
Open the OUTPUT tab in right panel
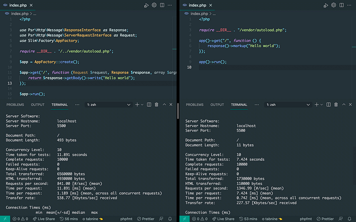217,105
